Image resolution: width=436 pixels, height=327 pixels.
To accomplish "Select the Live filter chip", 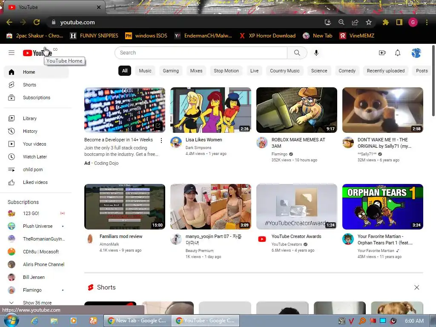I will (x=255, y=71).
